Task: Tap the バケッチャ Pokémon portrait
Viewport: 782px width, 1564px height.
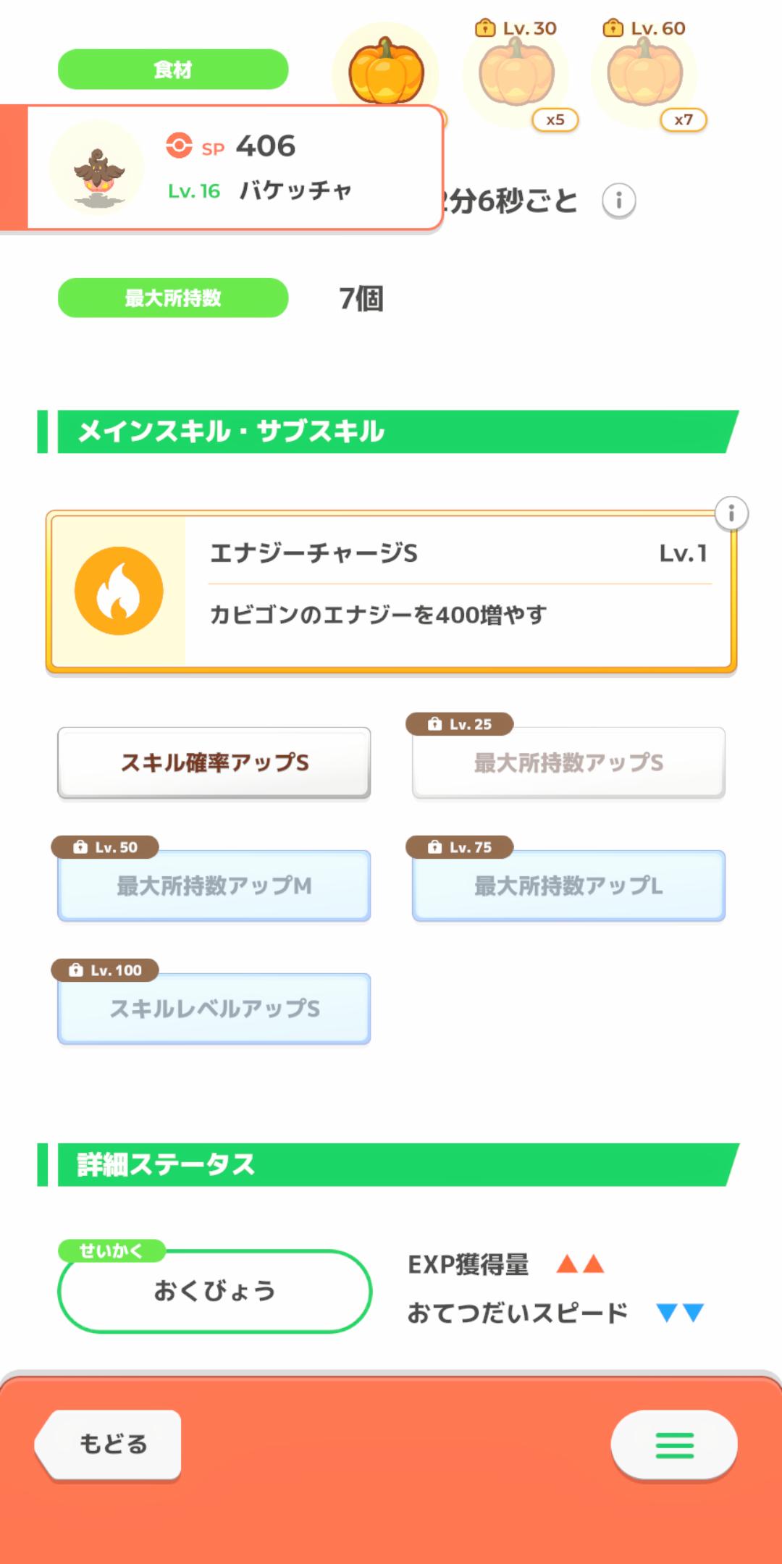Action: 97,169
